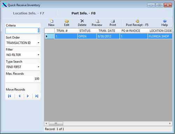175x134 pixels.
Task: Click the horizontal scrollbar right arrow
Action: pyautogui.click(x=170, y=123)
